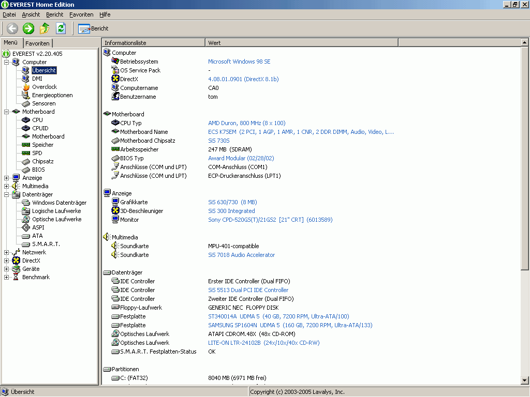Switch to the Favoriten tab
This screenshot has width=530, height=397.
click(x=37, y=43)
